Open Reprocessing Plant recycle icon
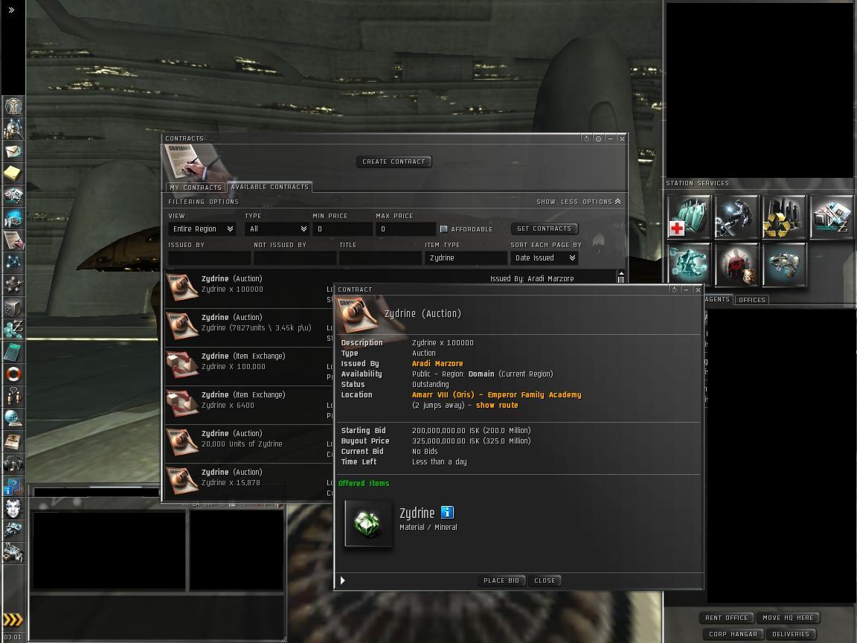The image size is (857, 643). tap(784, 217)
